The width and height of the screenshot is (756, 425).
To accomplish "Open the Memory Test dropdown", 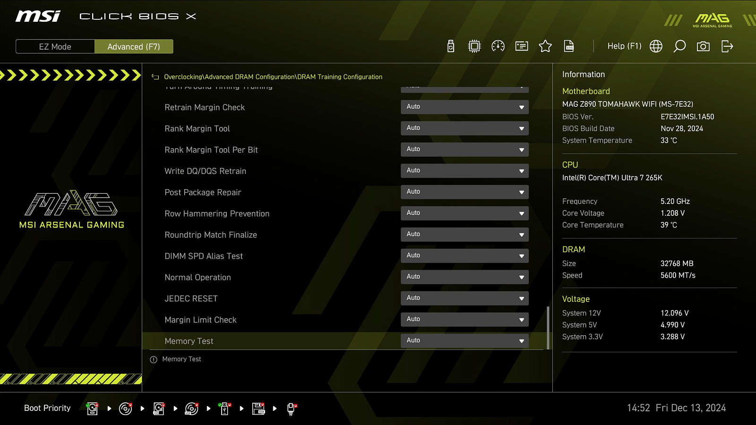I will pyautogui.click(x=464, y=341).
